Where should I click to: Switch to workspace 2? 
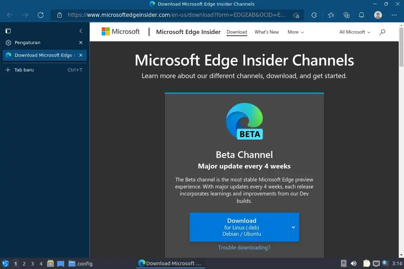coord(24,264)
